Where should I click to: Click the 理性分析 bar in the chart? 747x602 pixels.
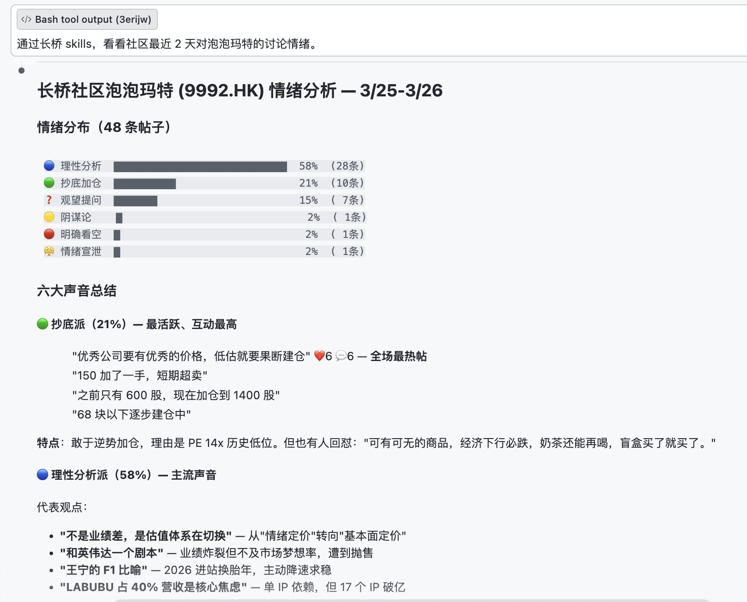click(x=200, y=166)
